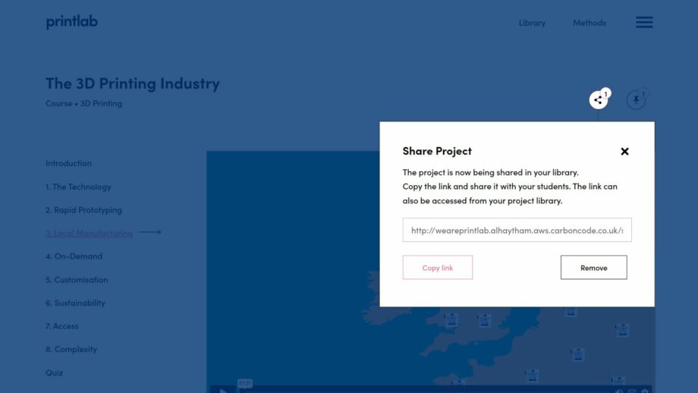Click the Copy link button
This screenshot has height=393, width=698.
(437, 268)
